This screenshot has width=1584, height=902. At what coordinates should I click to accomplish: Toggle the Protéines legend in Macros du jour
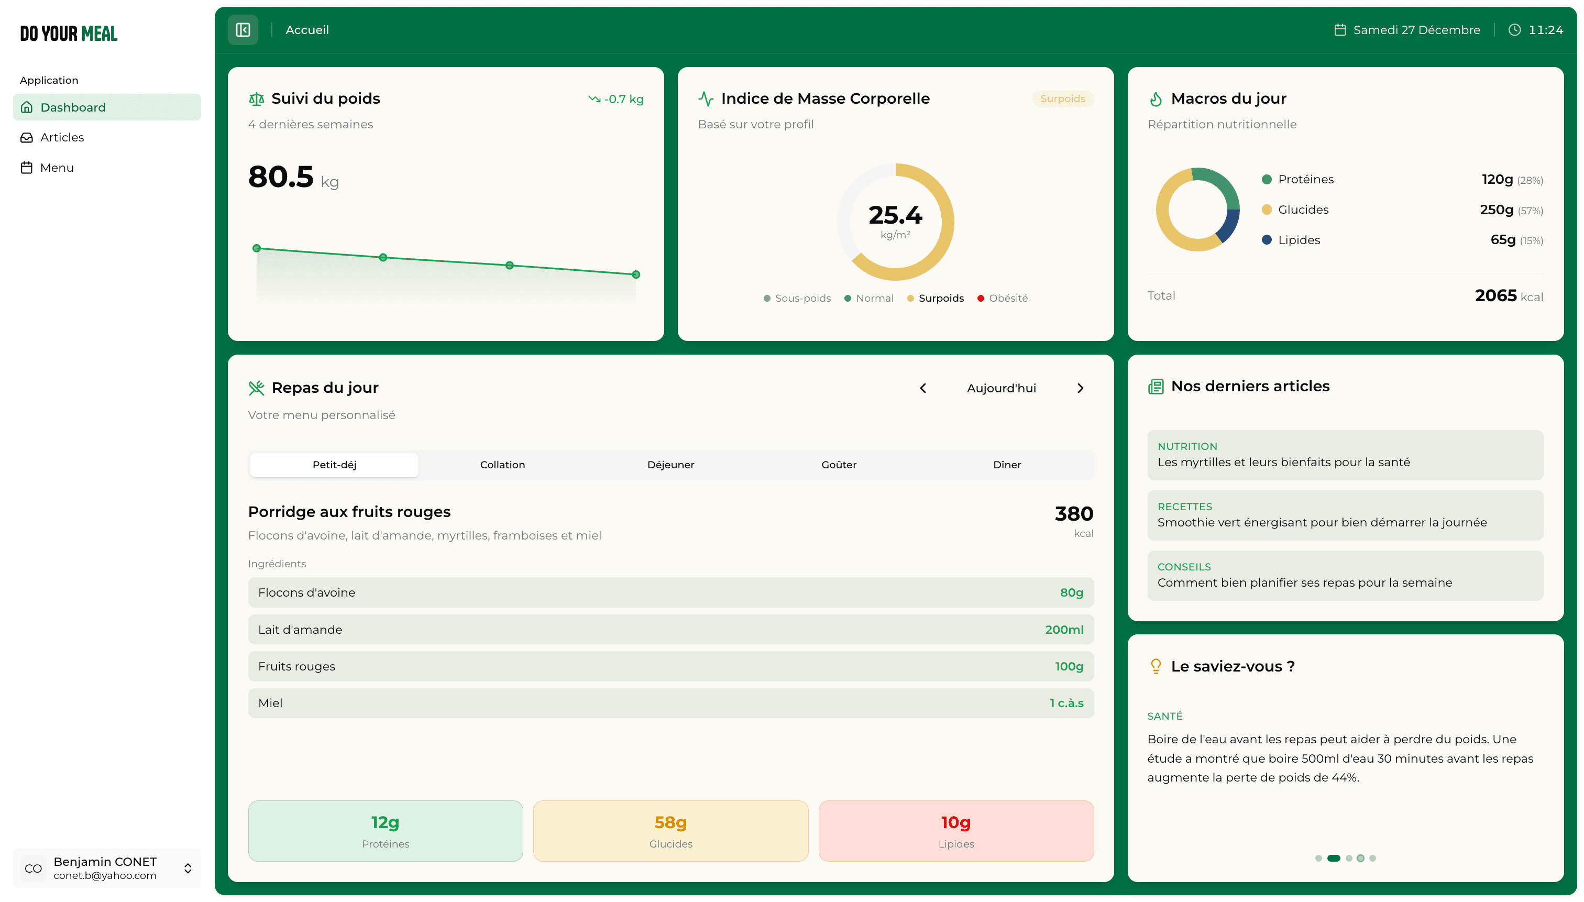point(1306,179)
